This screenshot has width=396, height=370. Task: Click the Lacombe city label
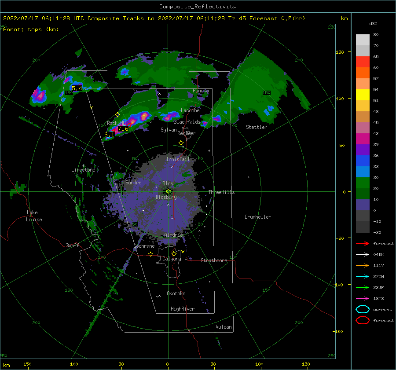point(190,110)
